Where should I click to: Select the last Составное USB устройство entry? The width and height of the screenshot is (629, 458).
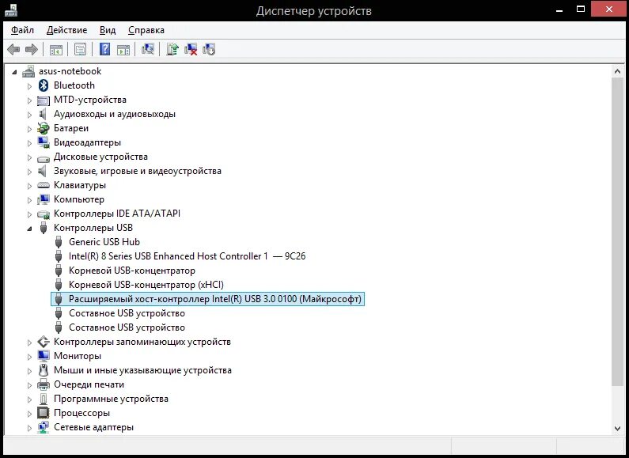pos(127,327)
